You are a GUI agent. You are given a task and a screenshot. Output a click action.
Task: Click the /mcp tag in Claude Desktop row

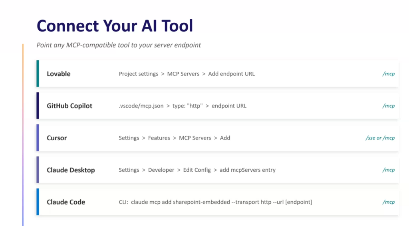click(388, 170)
